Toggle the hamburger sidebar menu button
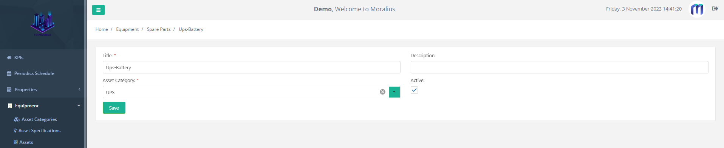Viewport: 724px width, 148px height. tap(98, 10)
